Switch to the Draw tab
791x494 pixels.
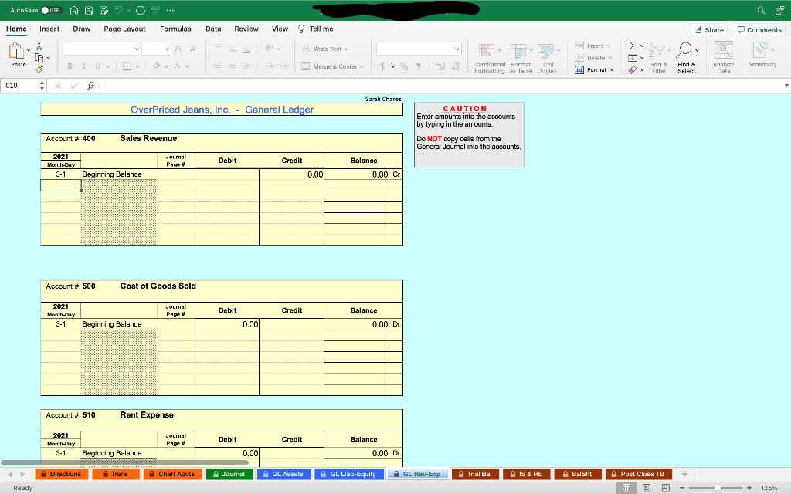click(82, 29)
